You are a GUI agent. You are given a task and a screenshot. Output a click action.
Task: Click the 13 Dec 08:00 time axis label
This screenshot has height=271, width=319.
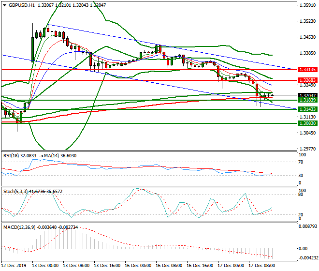click(76, 266)
